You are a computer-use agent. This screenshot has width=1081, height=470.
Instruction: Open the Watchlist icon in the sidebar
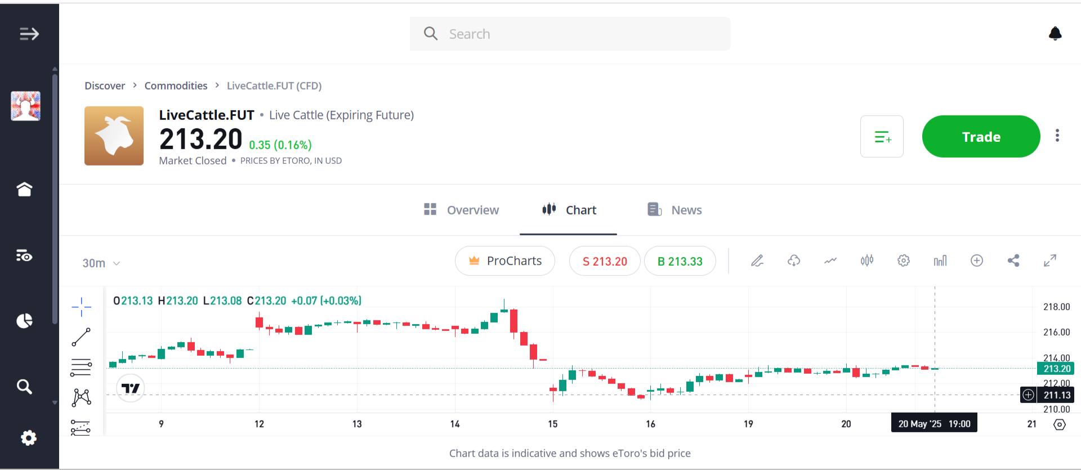point(24,256)
